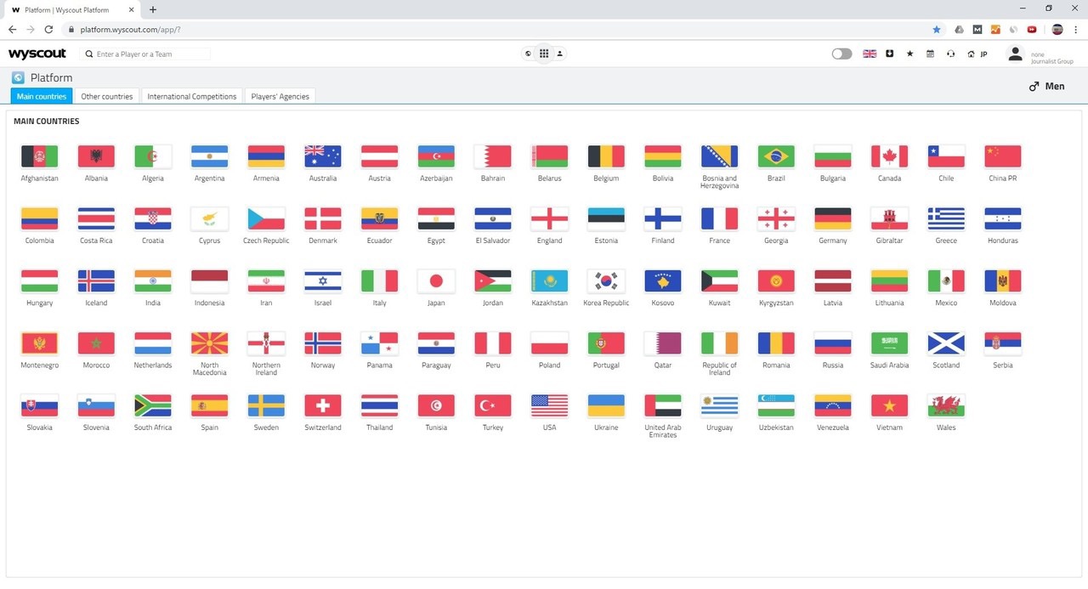1088x589 pixels.
Task: Open the Men gender selector
Action: 1046,86
